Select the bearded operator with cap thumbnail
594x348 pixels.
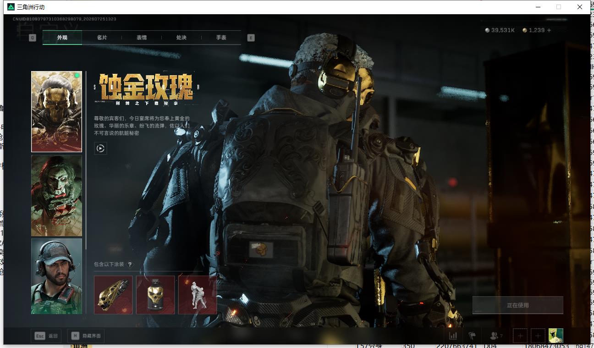(x=56, y=276)
